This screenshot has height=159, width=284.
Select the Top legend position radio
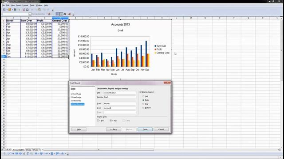point(143,104)
